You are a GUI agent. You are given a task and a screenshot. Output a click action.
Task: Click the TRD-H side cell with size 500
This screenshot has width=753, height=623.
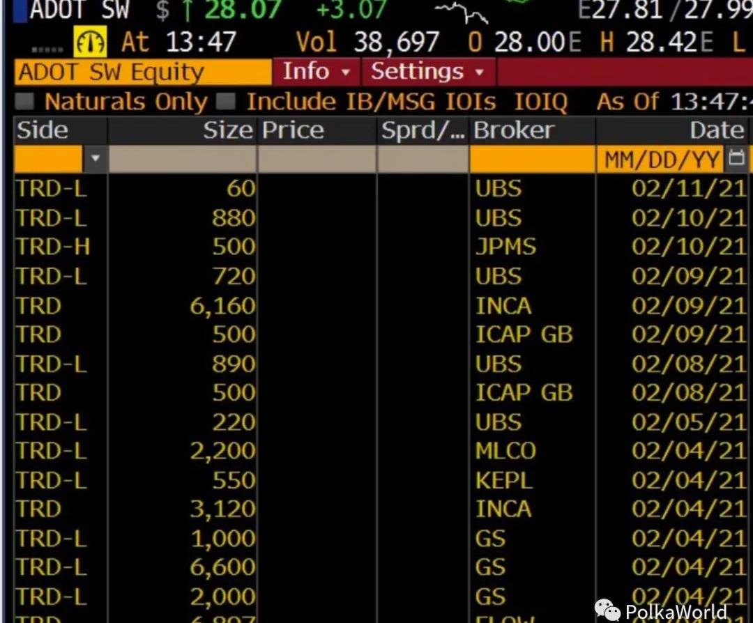tap(52, 247)
